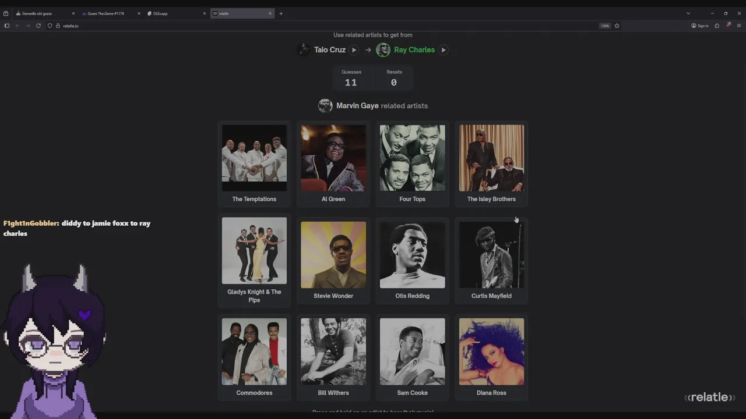Choose the Al Green artist card
This screenshot has width=746, height=419.
coord(333,164)
